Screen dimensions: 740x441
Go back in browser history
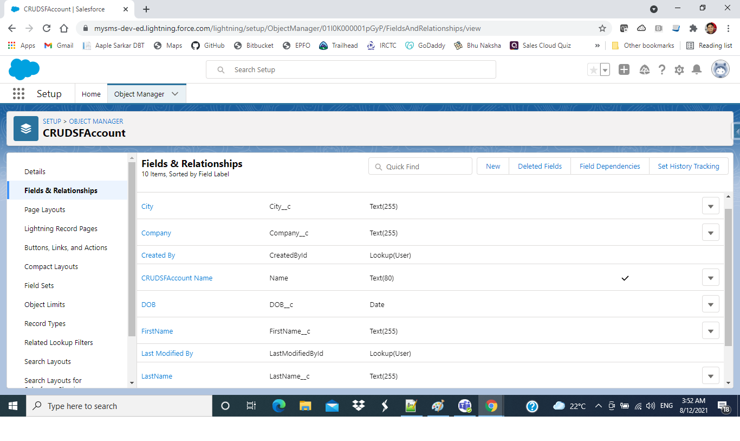pyautogui.click(x=12, y=28)
